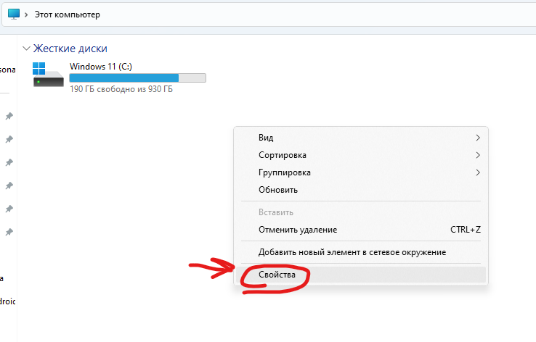Click the third pin icon from top in sidebar
536x342 pixels.
coord(9,162)
